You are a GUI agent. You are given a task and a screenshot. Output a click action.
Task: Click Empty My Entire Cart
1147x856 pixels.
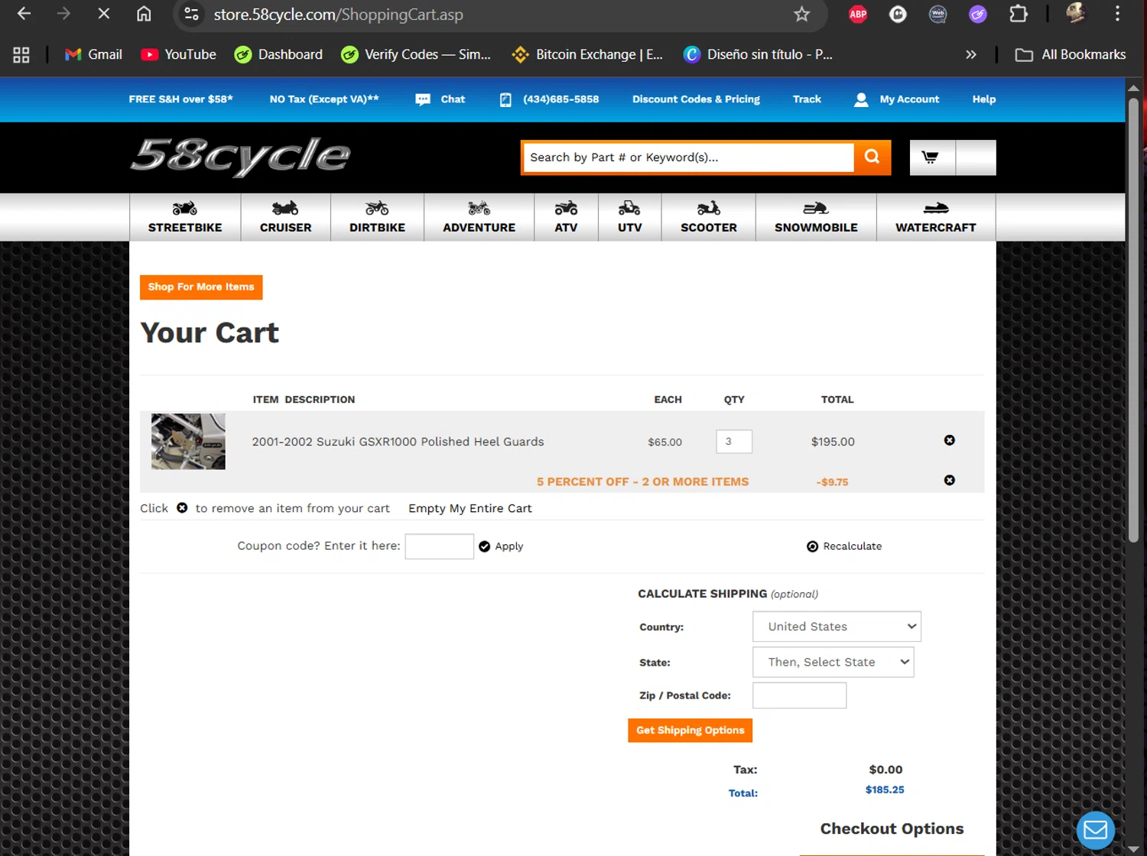[x=470, y=508]
